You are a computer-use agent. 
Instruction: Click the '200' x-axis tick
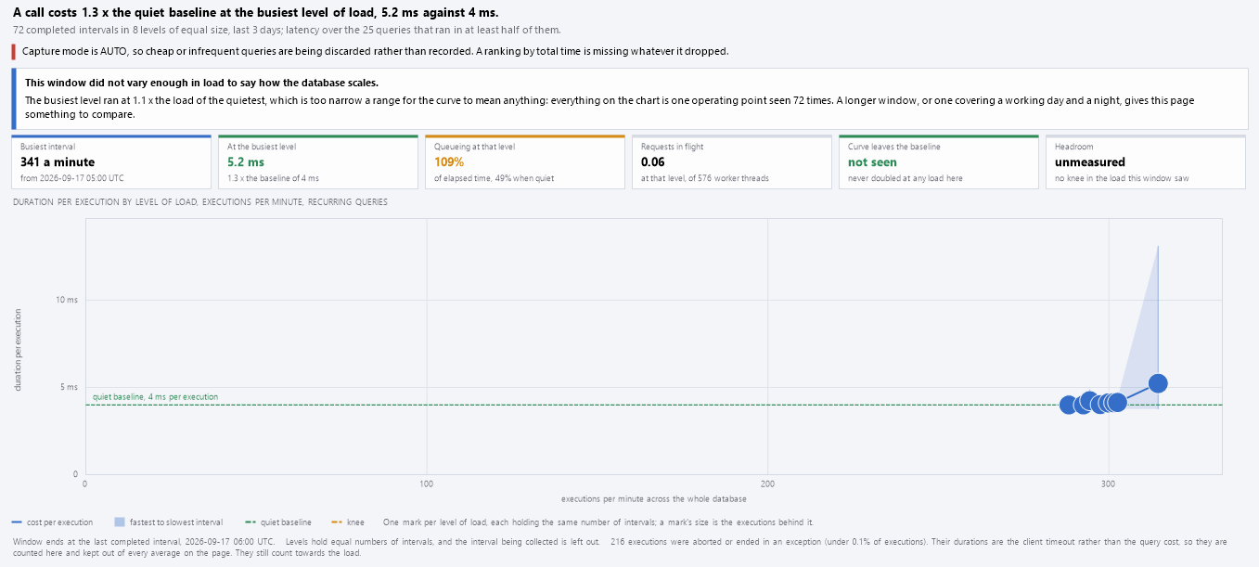pyautogui.click(x=768, y=483)
